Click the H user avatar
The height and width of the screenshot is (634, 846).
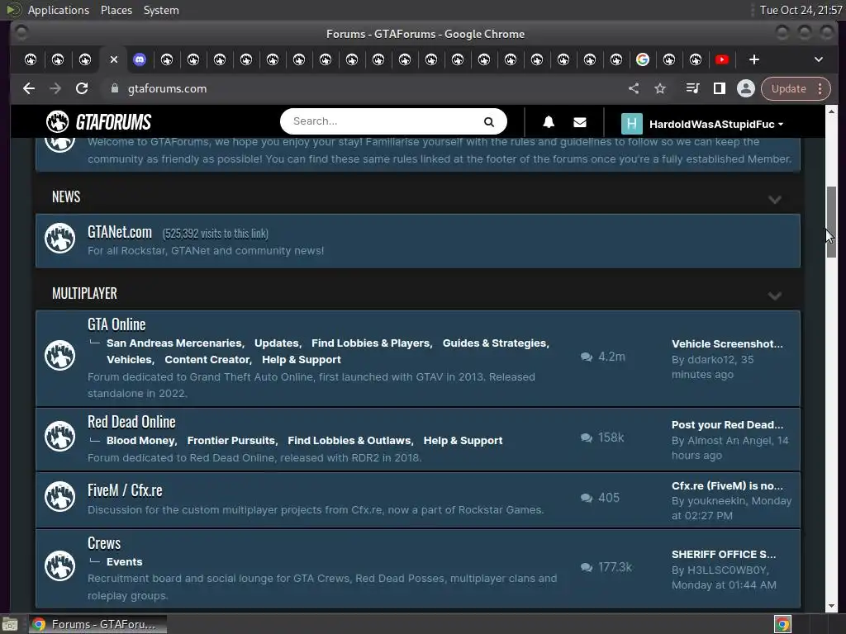(x=632, y=124)
